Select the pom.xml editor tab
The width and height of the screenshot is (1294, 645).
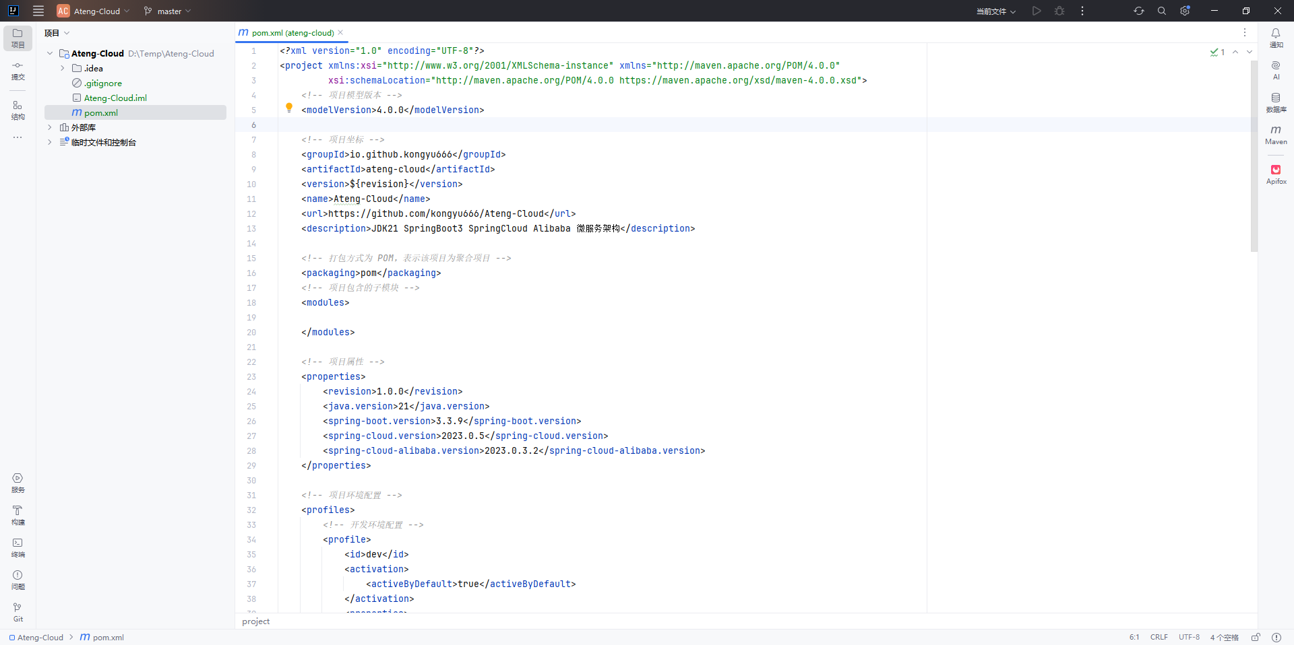click(292, 32)
